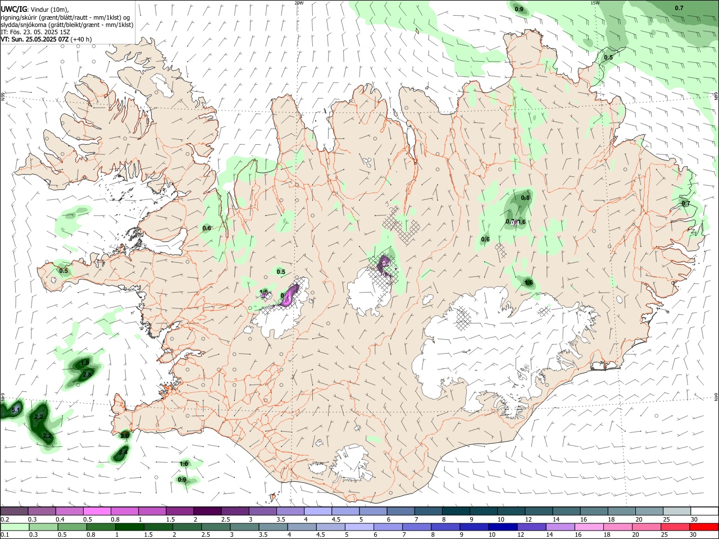The image size is (719, 539).
Task: Click the red 30 swatch in rain legend
Action: pos(705,527)
